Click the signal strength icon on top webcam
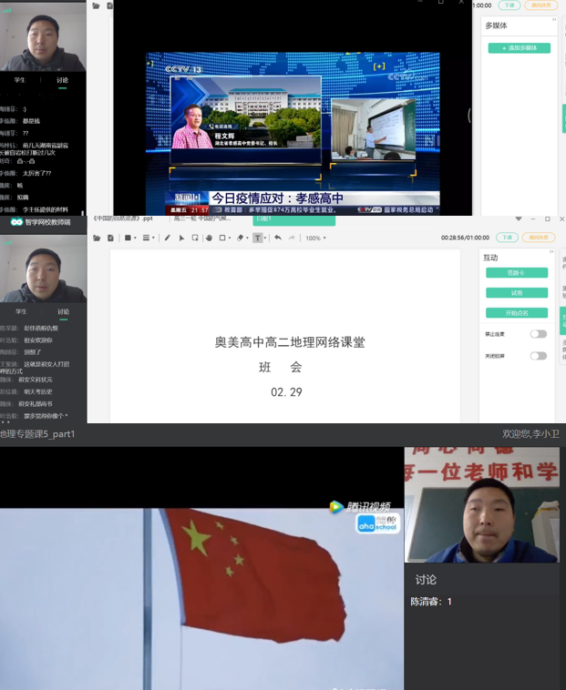 pyautogui.click(x=6, y=10)
